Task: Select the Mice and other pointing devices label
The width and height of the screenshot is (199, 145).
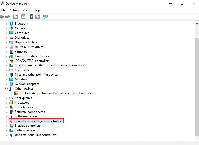Action: point(37,75)
